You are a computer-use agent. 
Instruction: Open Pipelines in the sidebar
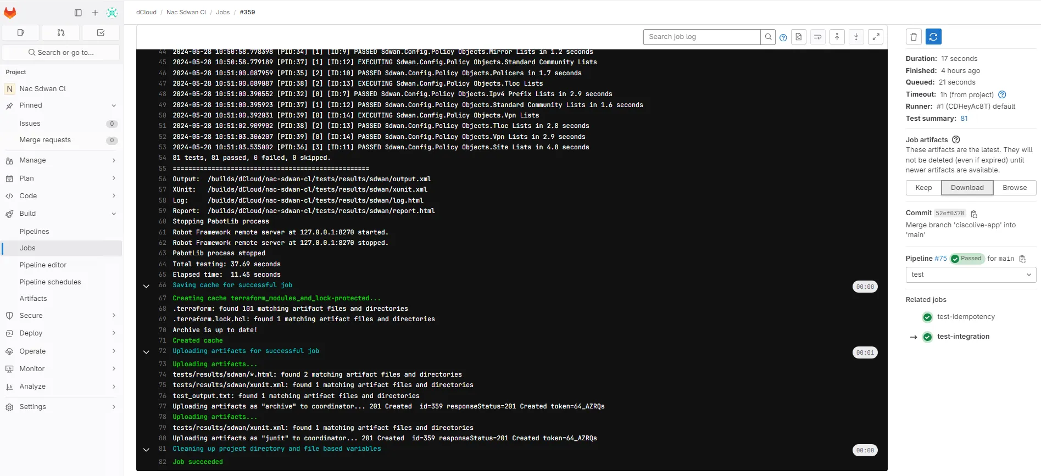coord(35,232)
